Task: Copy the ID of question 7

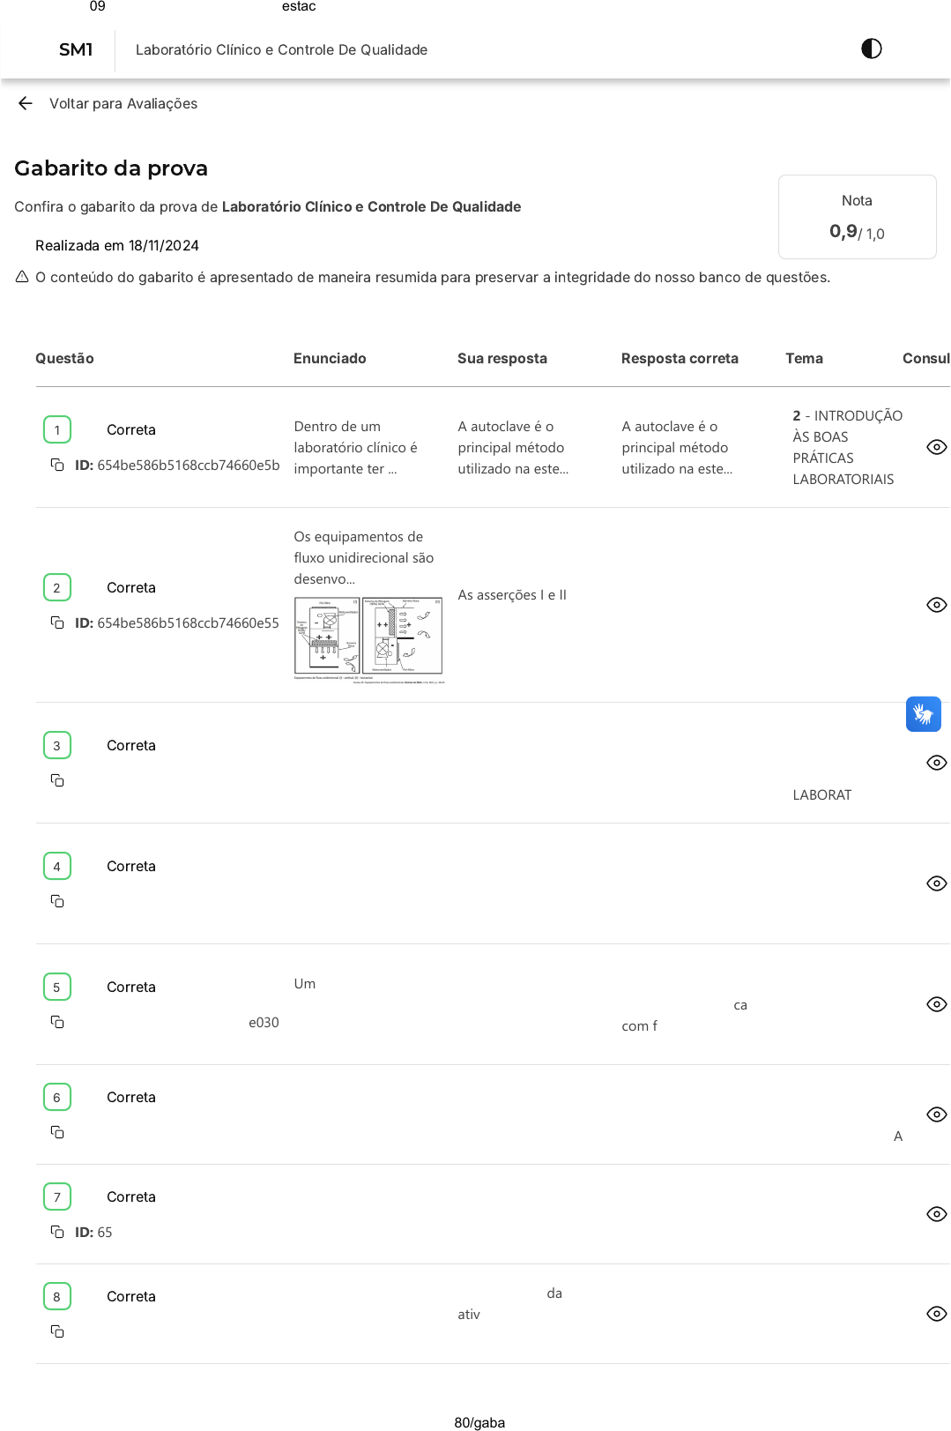Action: (x=57, y=1232)
